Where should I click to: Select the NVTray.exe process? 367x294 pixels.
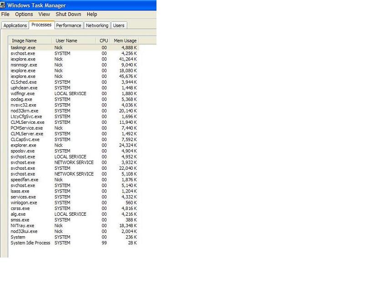click(x=74, y=226)
